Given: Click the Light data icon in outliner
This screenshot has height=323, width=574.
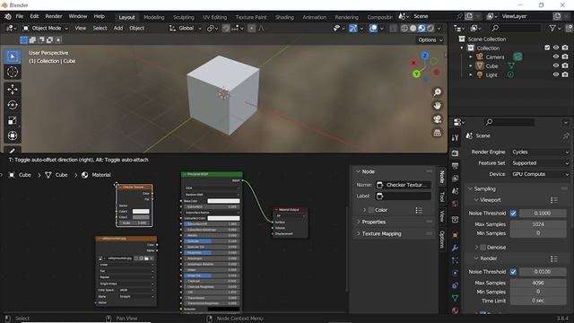Looking at the screenshot, I should (510, 74).
